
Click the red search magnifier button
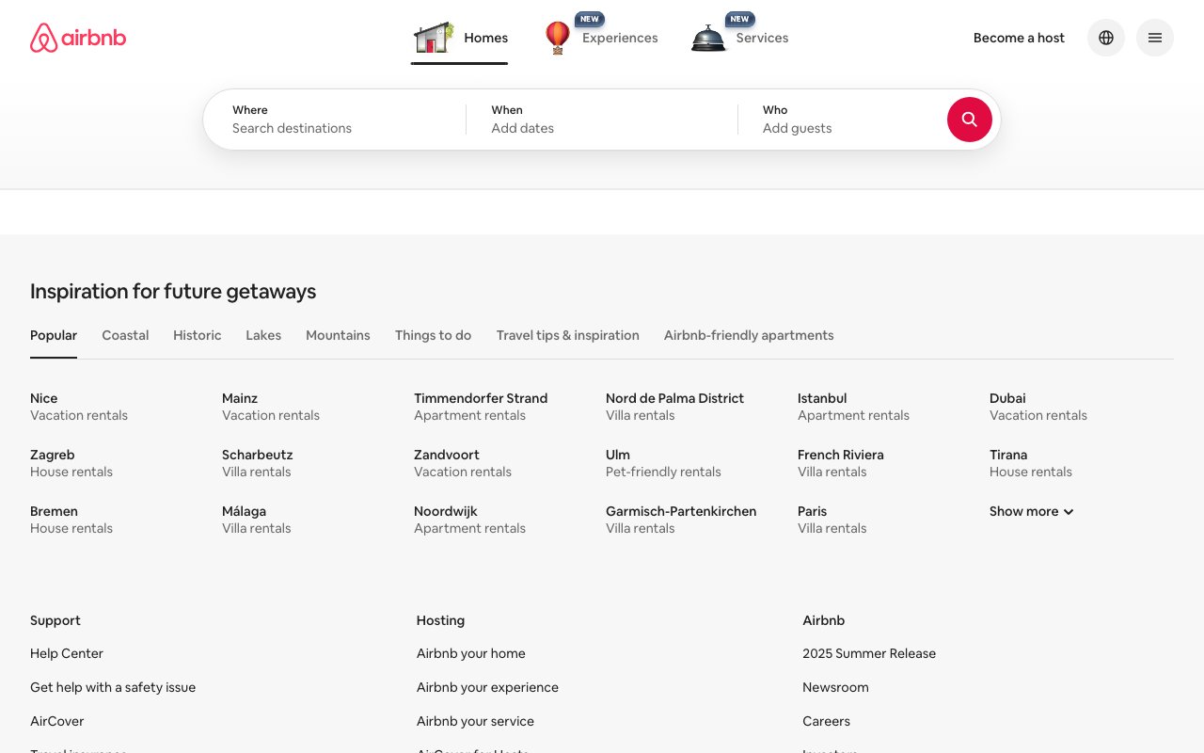pyautogui.click(x=970, y=120)
